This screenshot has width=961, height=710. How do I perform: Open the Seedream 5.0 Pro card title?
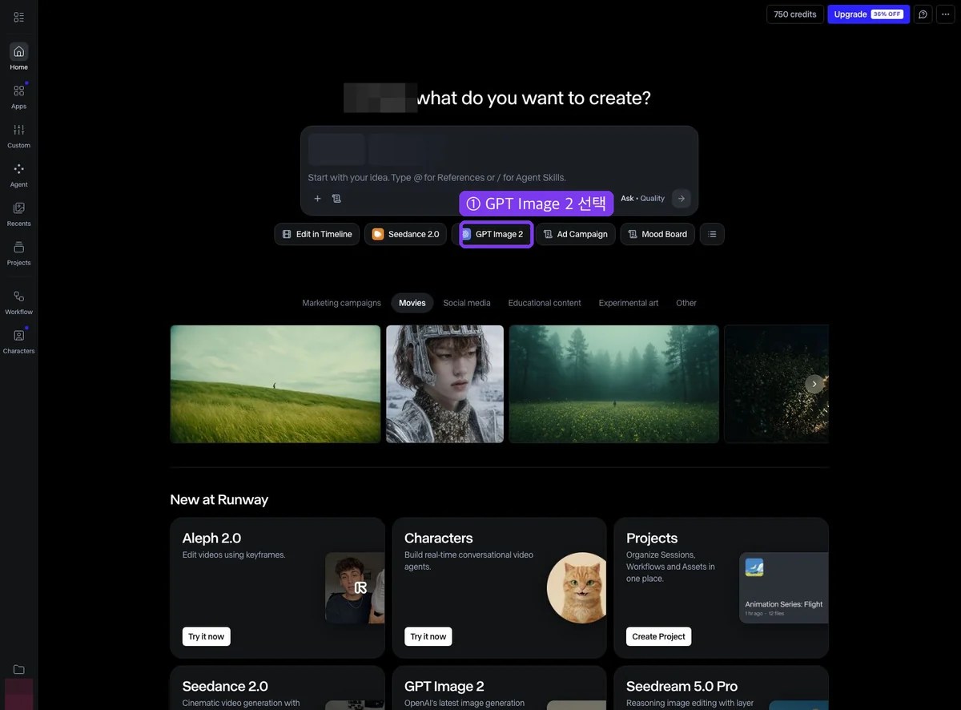[682, 686]
